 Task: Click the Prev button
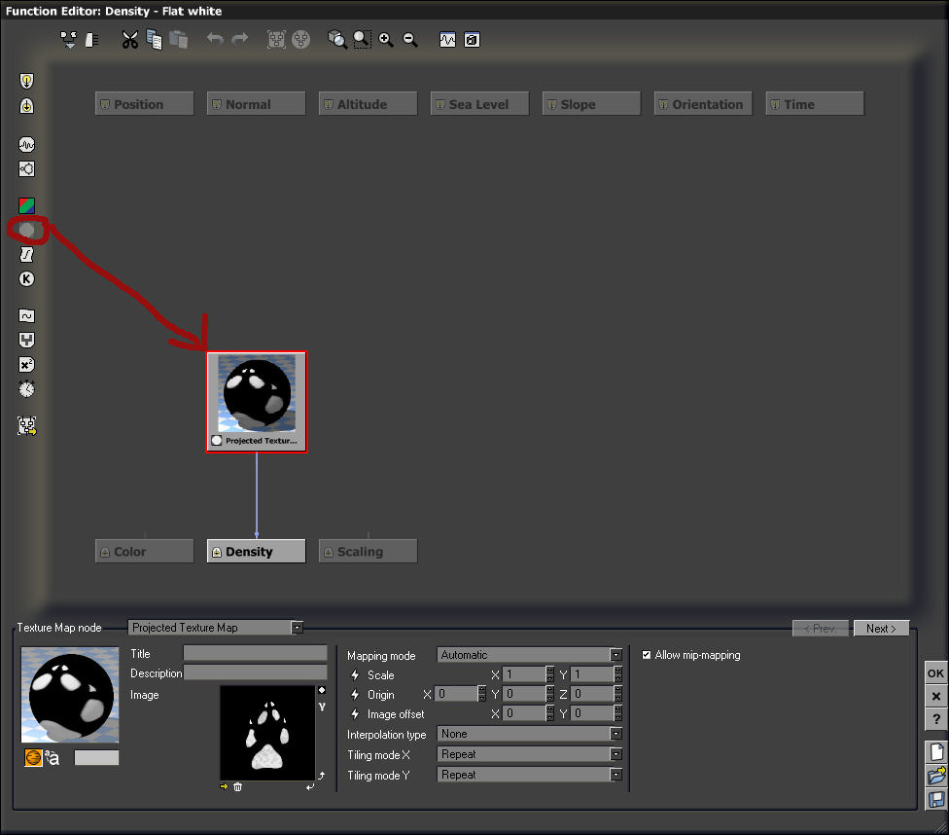tap(821, 629)
